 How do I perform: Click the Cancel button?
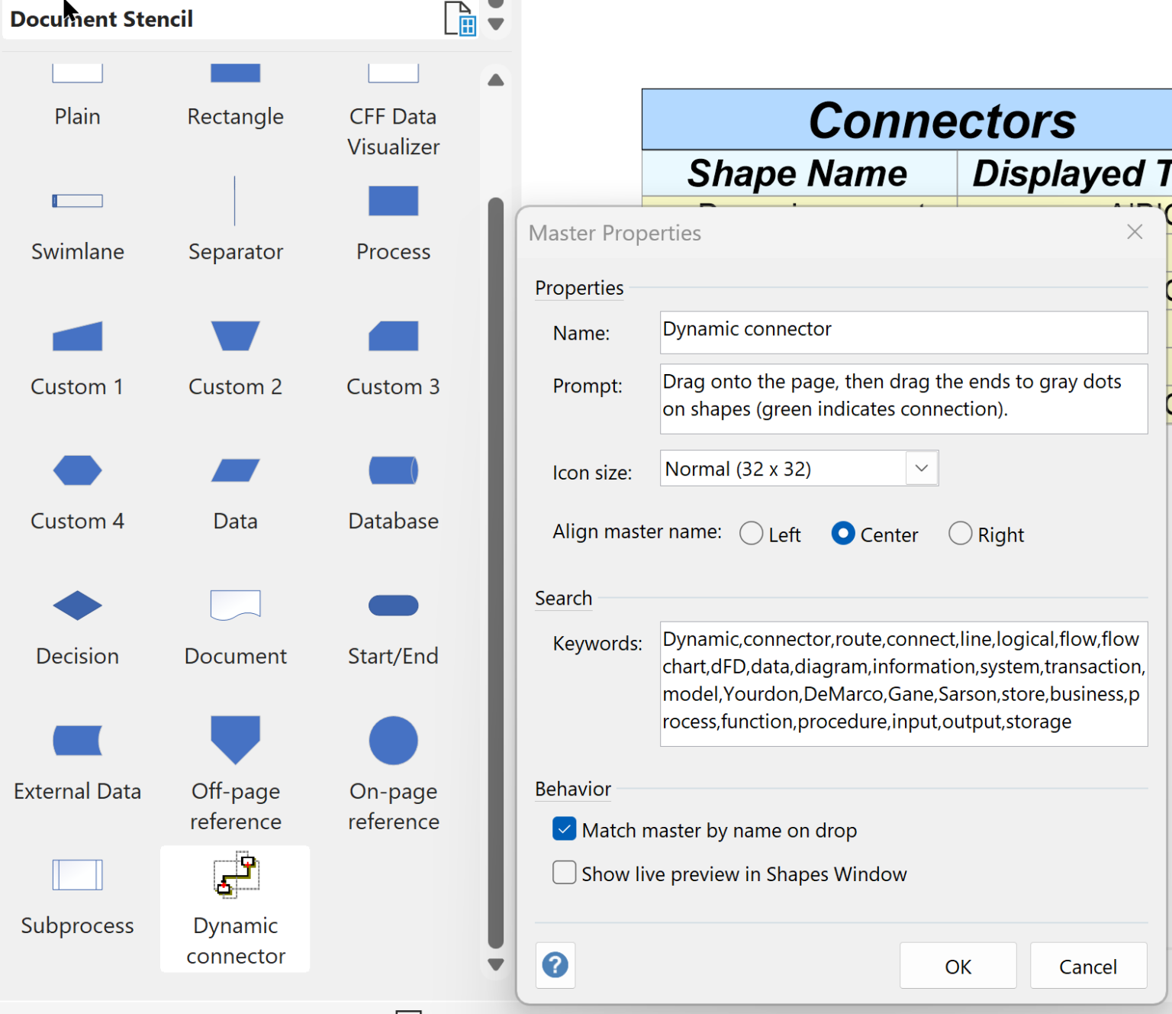[x=1088, y=965]
